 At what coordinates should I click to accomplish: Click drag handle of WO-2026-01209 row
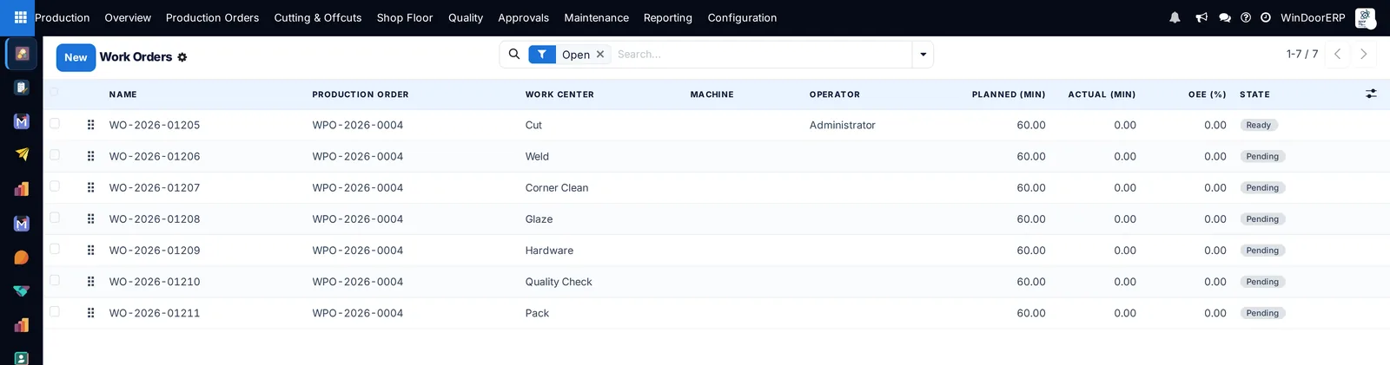pyautogui.click(x=90, y=250)
